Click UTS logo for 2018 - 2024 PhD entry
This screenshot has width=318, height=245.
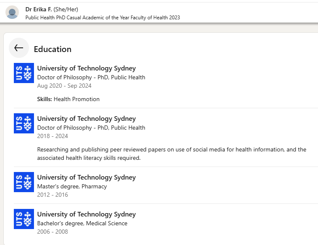tap(24, 123)
